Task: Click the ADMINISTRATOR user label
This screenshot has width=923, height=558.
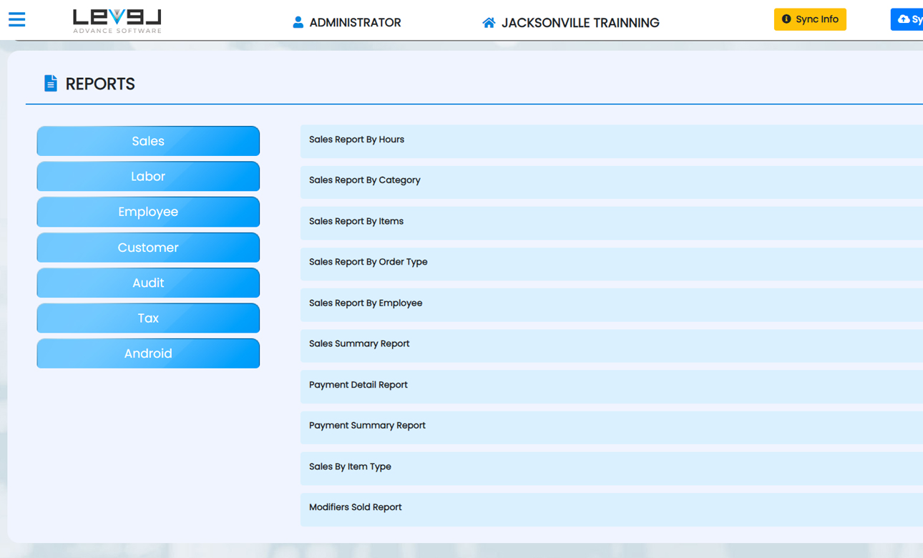Action: (355, 23)
